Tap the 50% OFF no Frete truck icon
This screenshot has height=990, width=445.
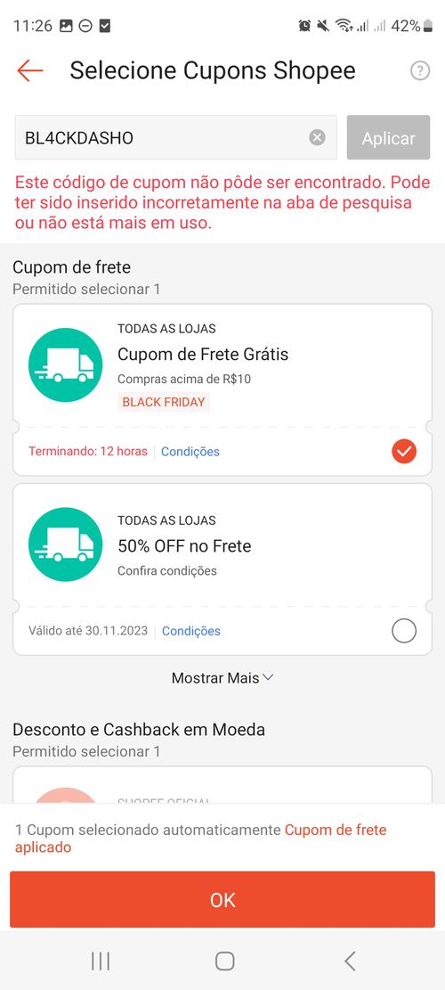(x=66, y=544)
